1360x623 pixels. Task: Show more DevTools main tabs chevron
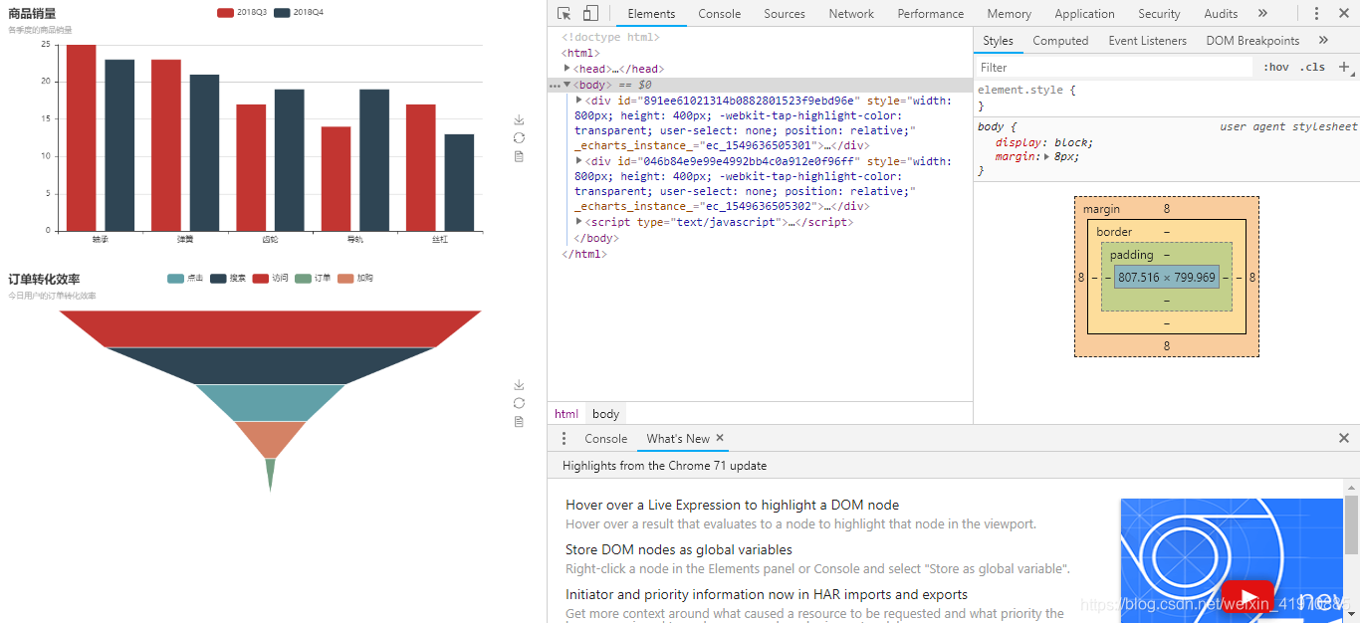(x=1262, y=13)
